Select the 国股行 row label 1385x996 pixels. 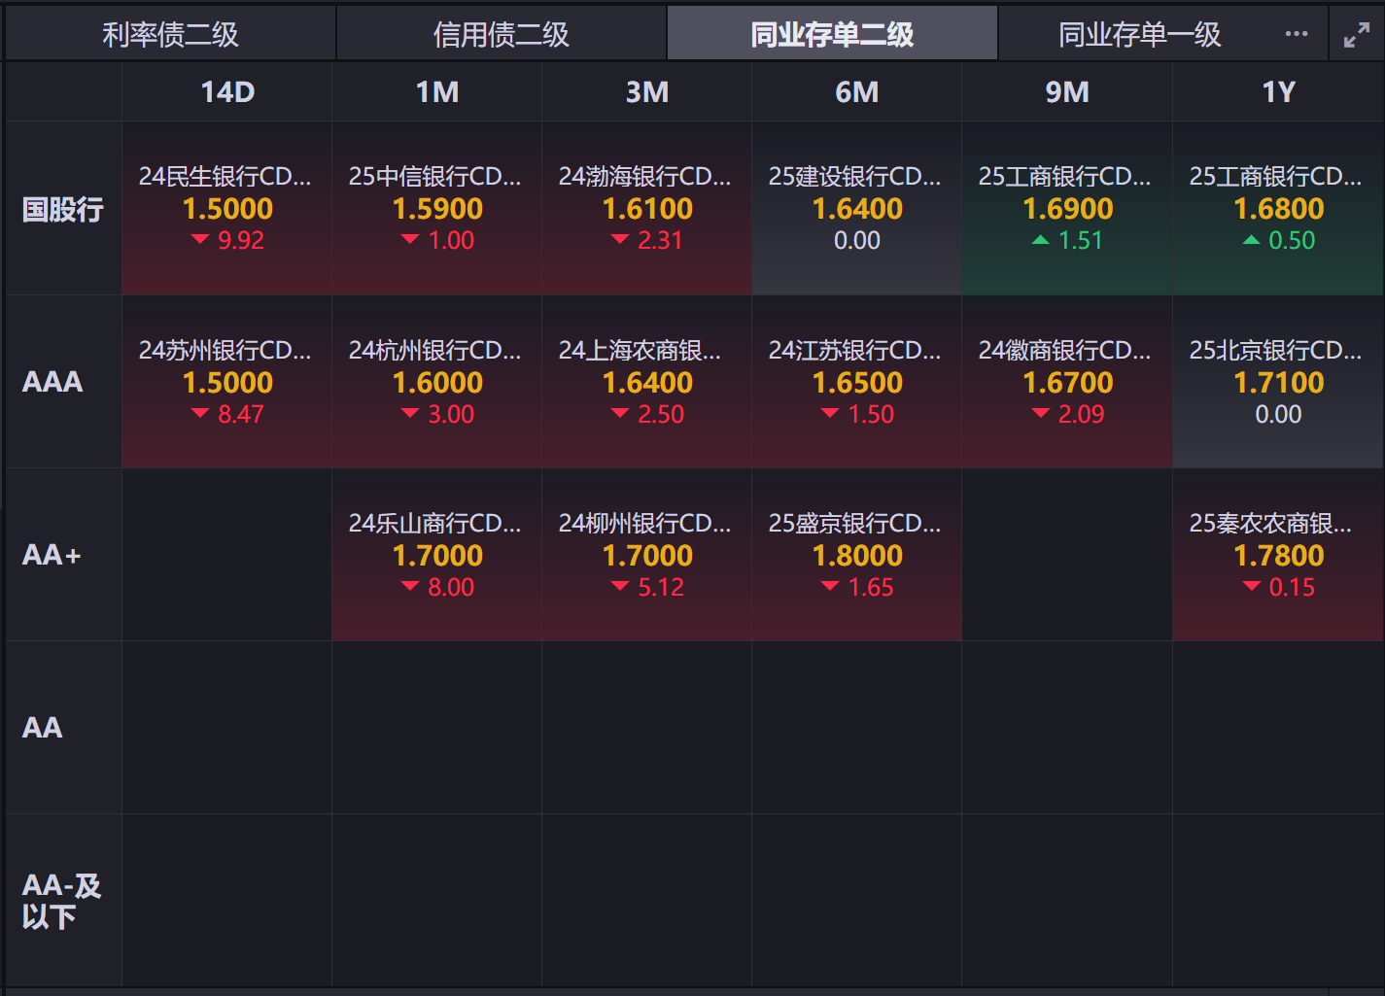(x=63, y=209)
